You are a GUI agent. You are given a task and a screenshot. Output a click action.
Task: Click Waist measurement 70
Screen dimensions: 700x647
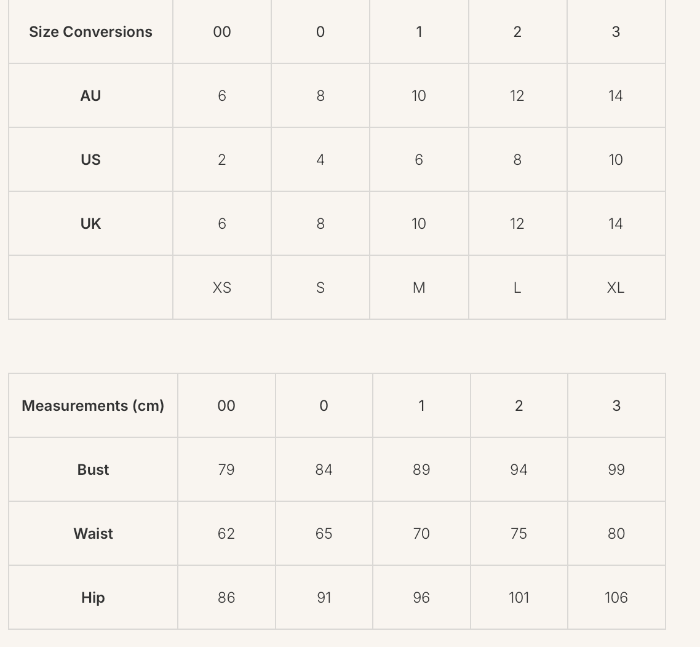pos(421,534)
